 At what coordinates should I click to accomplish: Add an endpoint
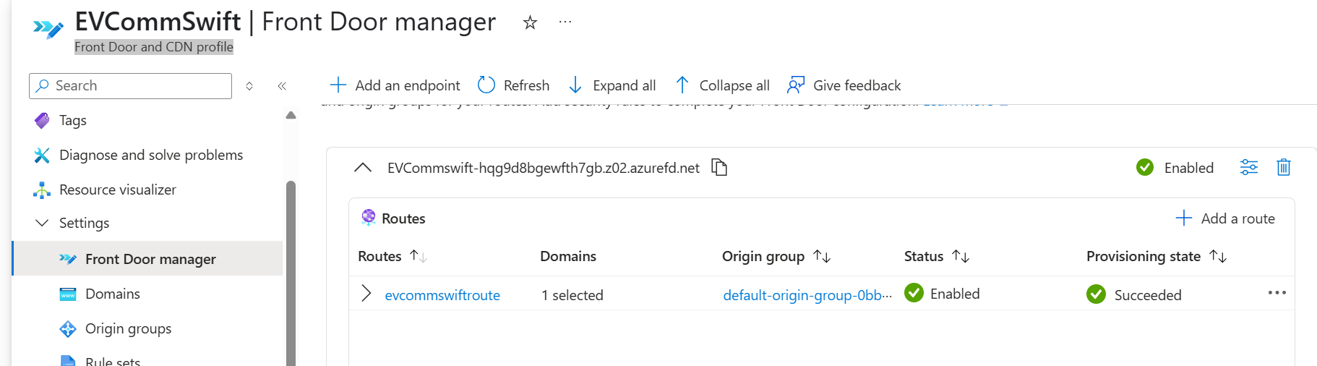point(395,85)
